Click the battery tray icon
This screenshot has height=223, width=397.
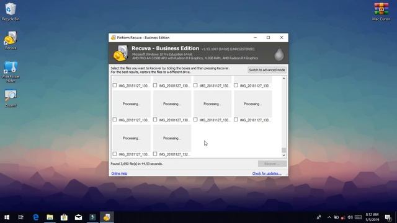[336, 217]
